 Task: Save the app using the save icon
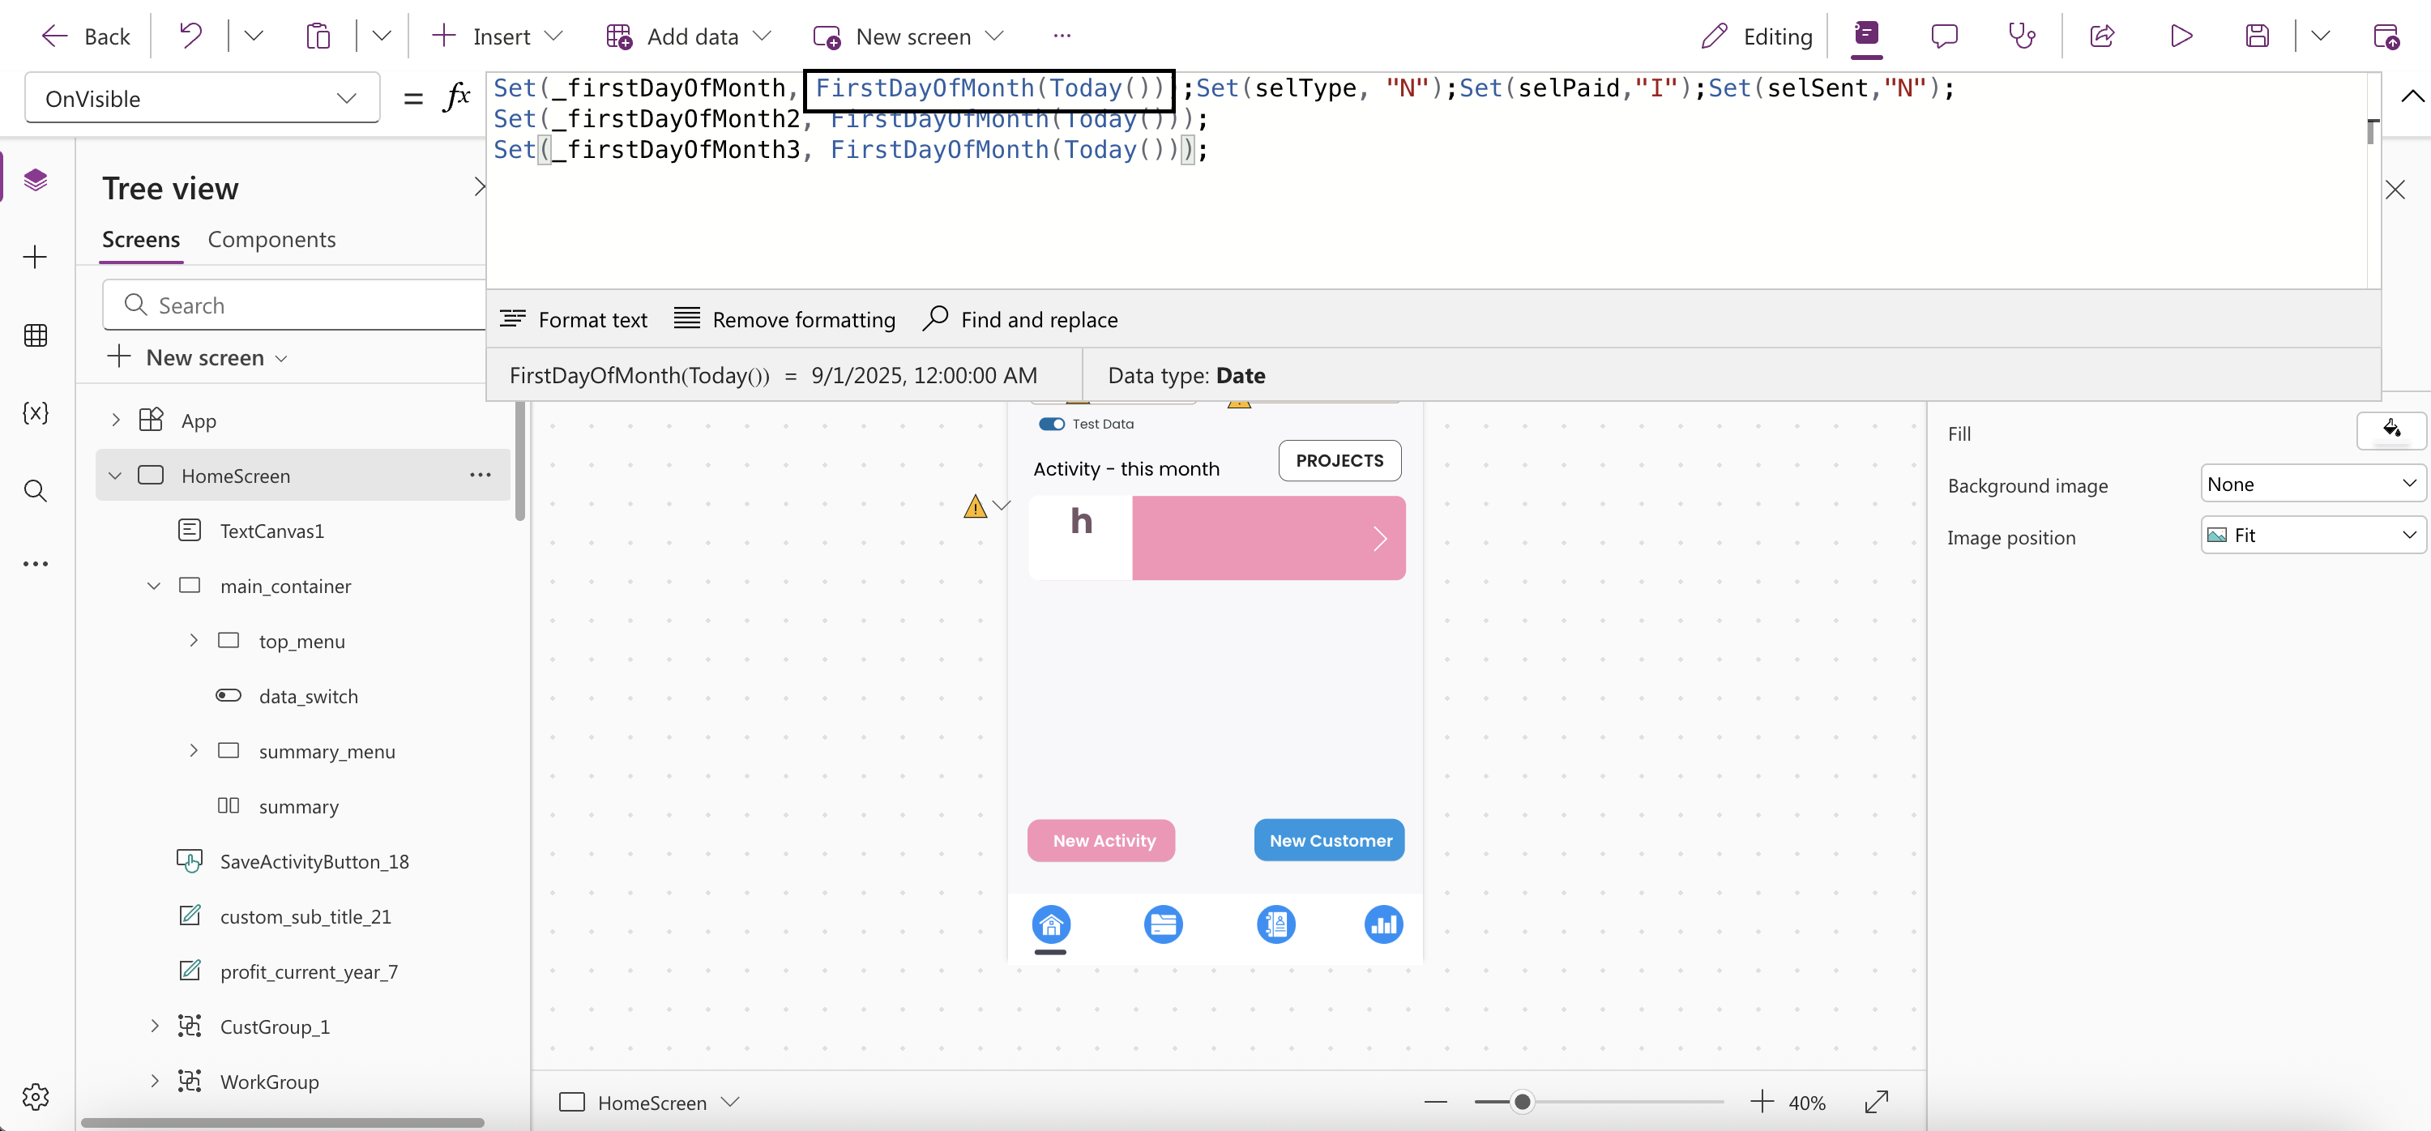pos(2258,36)
